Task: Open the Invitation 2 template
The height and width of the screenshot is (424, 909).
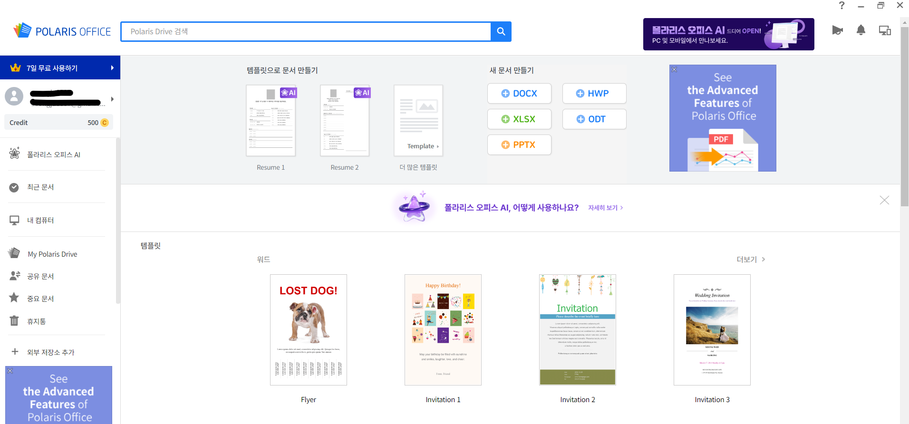Action: [x=578, y=330]
